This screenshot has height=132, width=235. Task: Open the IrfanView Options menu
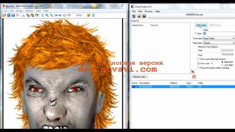[29, 11]
